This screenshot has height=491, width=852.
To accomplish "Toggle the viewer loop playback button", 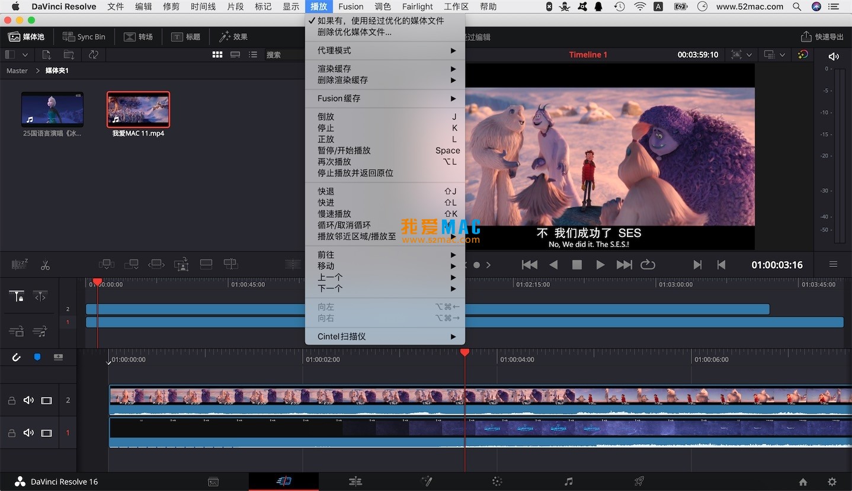I will 648,265.
